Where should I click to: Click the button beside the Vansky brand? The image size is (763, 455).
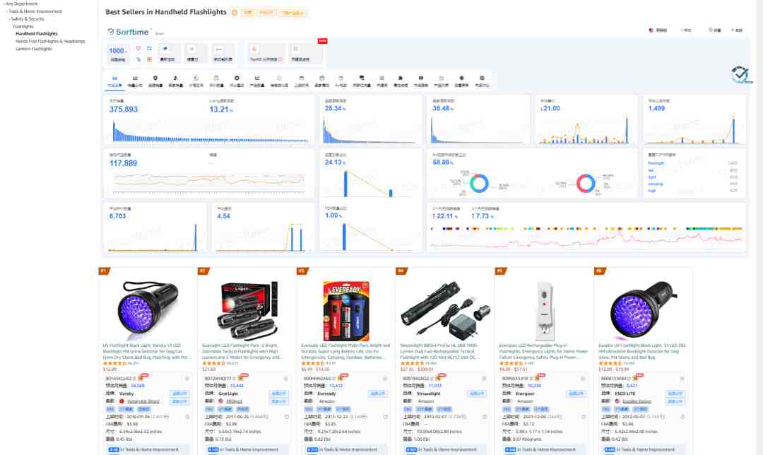click(x=179, y=394)
